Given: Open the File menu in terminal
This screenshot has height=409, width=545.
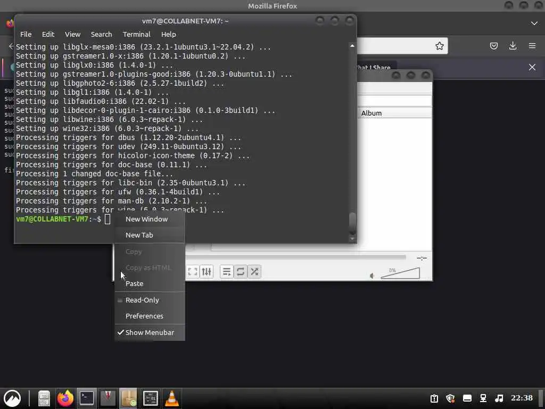Looking at the screenshot, I should pos(26,35).
